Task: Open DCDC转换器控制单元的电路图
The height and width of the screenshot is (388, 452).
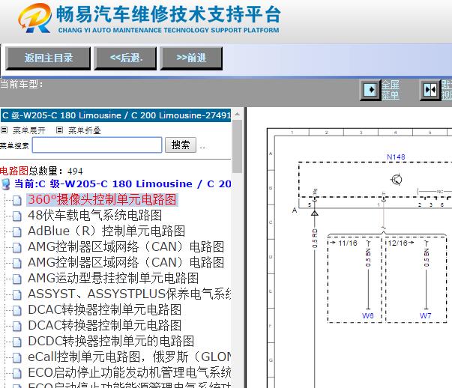Action: pos(111,341)
